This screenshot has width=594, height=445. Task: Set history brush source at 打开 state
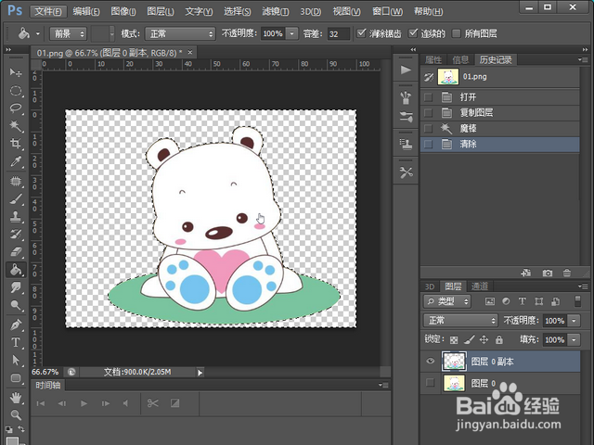tap(429, 97)
